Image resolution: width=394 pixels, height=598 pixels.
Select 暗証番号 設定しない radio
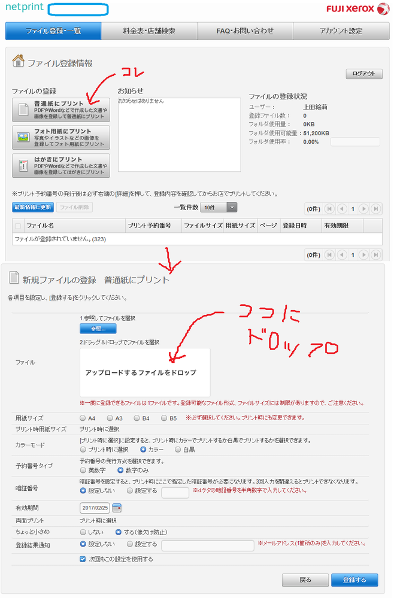point(83,491)
